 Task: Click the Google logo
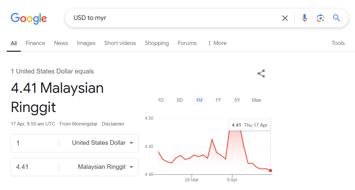click(x=29, y=18)
